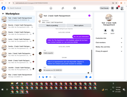
Task: Click Mark as pending button
Action: pyautogui.click(x=52, y=25)
